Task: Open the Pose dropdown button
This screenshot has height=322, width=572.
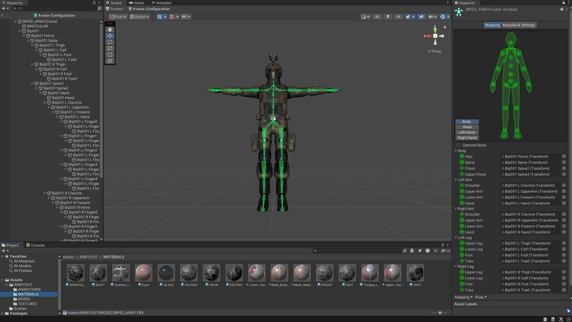Action: (481, 297)
